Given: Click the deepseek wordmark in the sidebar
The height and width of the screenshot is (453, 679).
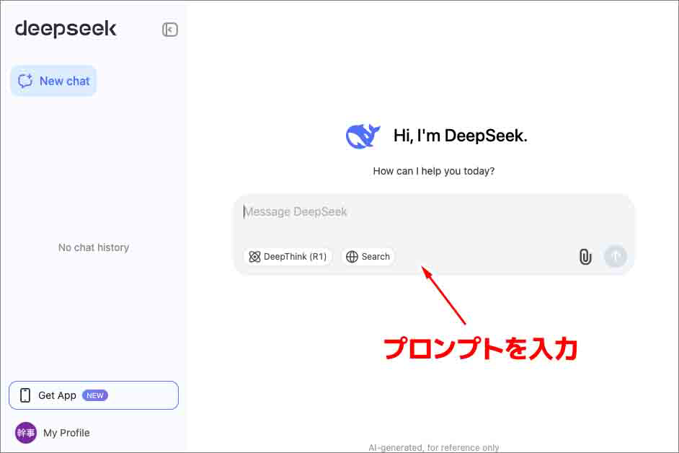Looking at the screenshot, I should tap(66, 29).
